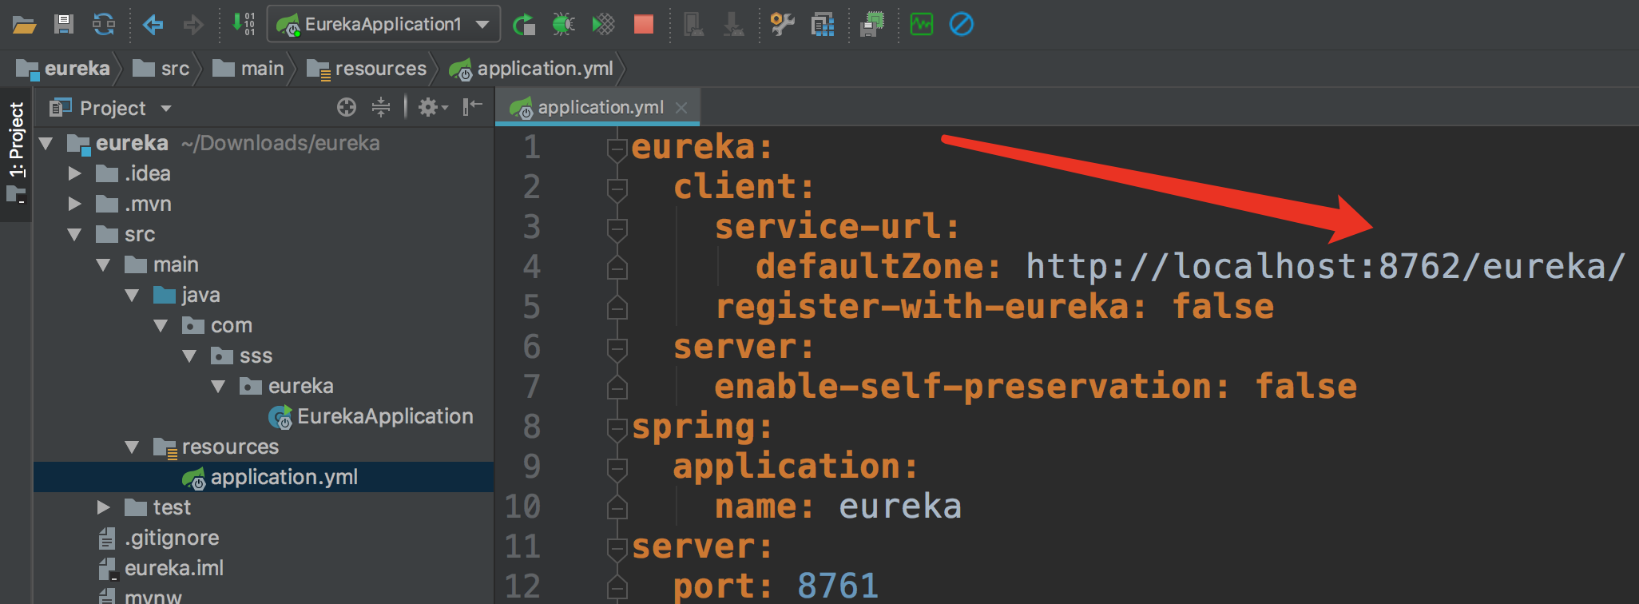Select the eureka.iml file in the tree

coord(174,568)
